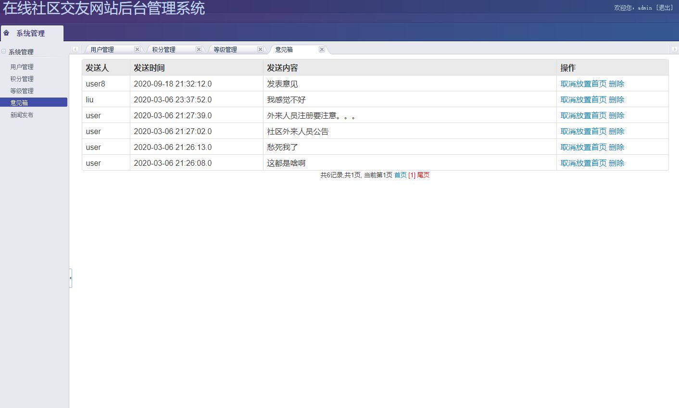The image size is (679, 408).
Task: Switch to the 用户管理 tab
Action: (102, 49)
